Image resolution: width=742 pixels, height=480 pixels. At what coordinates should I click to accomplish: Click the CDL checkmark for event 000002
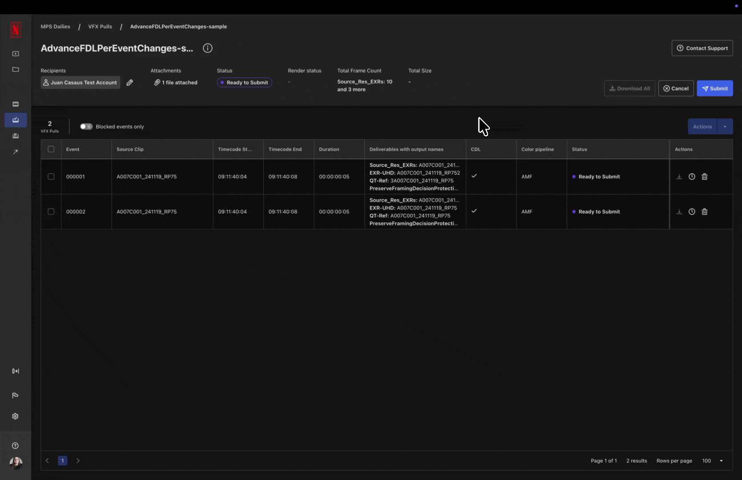tap(474, 211)
